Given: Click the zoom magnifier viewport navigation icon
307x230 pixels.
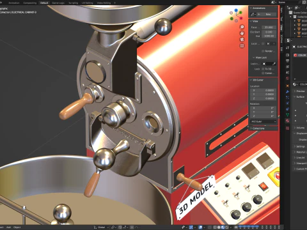Looking at the screenshot, I should (242, 27).
